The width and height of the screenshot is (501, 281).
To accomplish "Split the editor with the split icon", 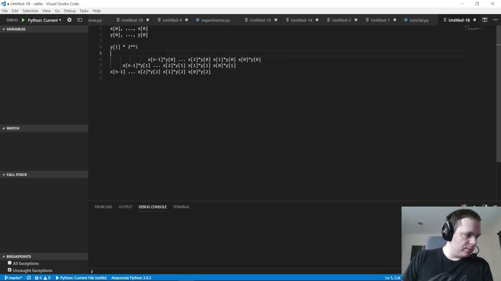I will [485, 20].
